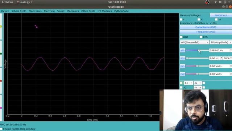Toggle the OD1 checkbox

(181, 37)
